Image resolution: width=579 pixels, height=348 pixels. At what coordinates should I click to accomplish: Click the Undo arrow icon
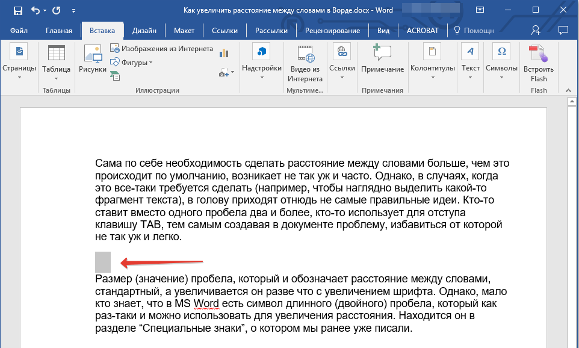tap(35, 10)
